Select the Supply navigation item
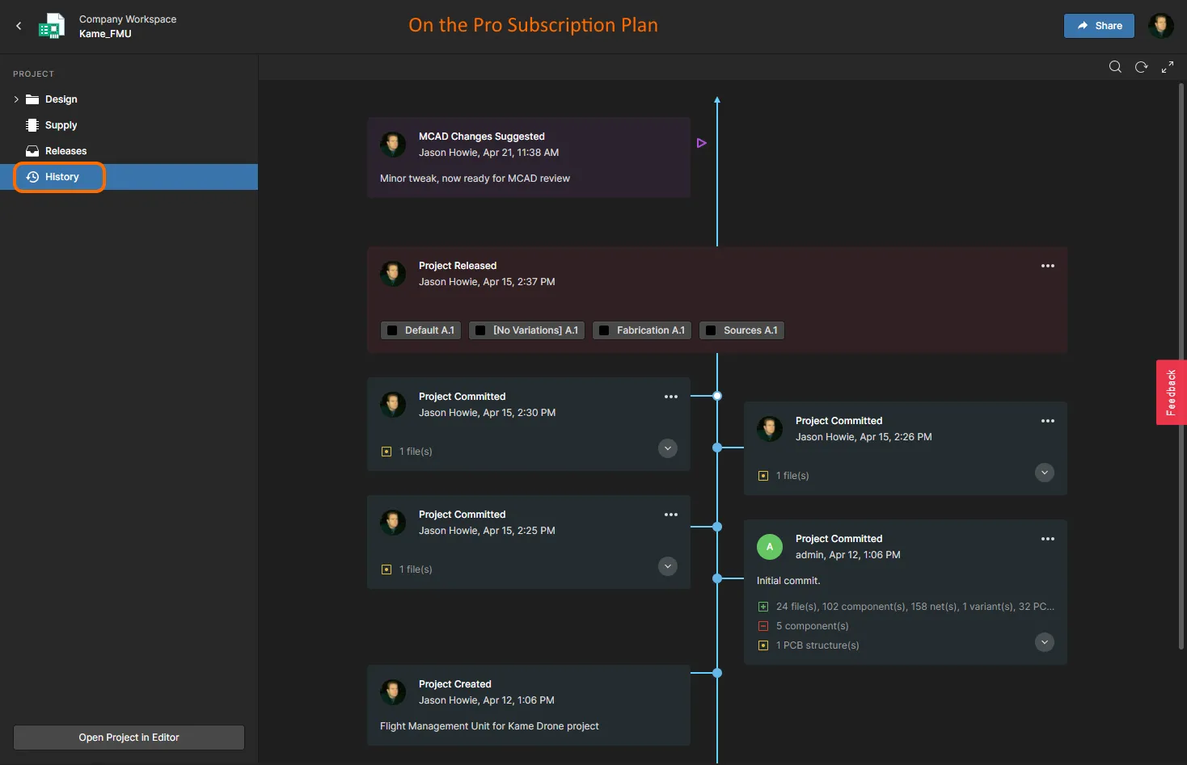Image resolution: width=1187 pixels, height=765 pixels. [x=61, y=125]
